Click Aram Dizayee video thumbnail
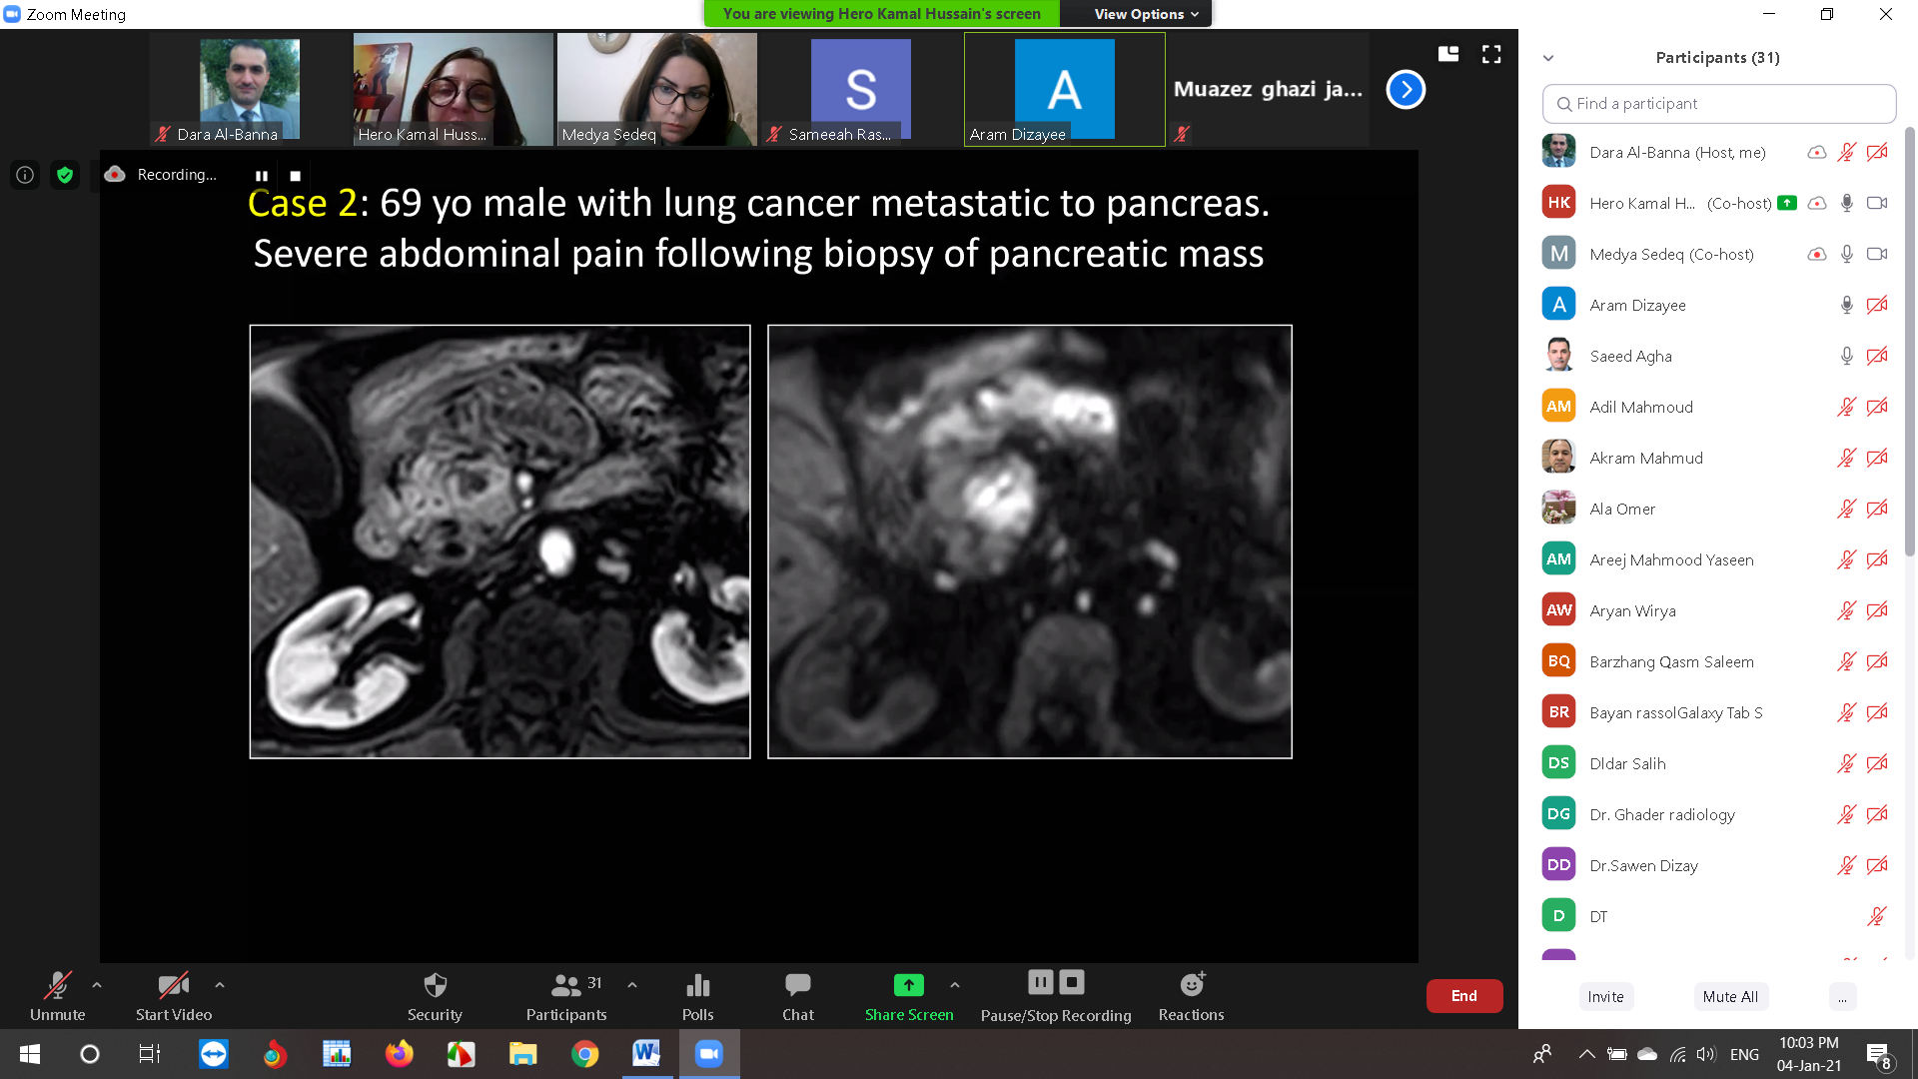 pos(1065,90)
